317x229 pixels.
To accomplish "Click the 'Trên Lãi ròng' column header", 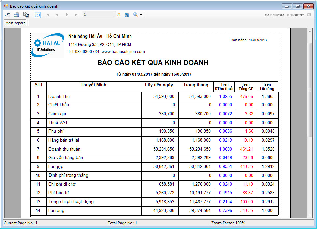I will (x=267, y=87).
